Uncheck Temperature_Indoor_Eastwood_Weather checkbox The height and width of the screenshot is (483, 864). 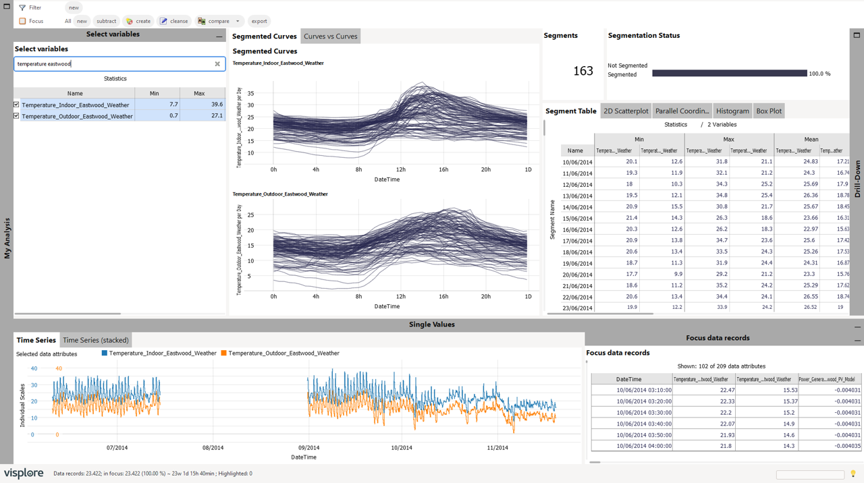pyautogui.click(x=16, y=105)
